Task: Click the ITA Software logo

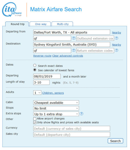Action: pos(12,10)
